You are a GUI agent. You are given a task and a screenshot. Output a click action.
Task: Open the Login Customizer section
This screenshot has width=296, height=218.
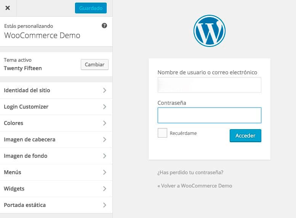[x=56, y=107]
